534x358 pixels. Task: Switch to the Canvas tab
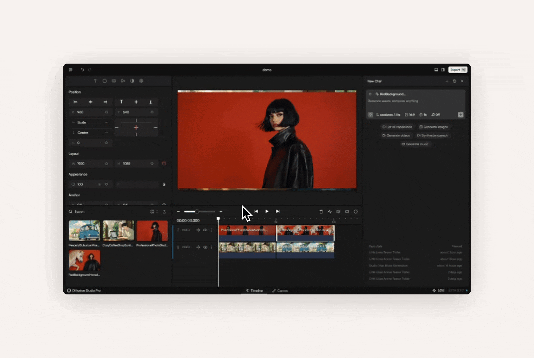pyautogui.click(x=280, y=291)
